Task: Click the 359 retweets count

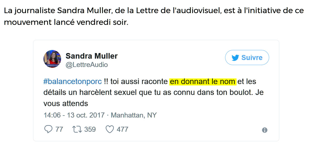Action: click(x=90, y=129)
